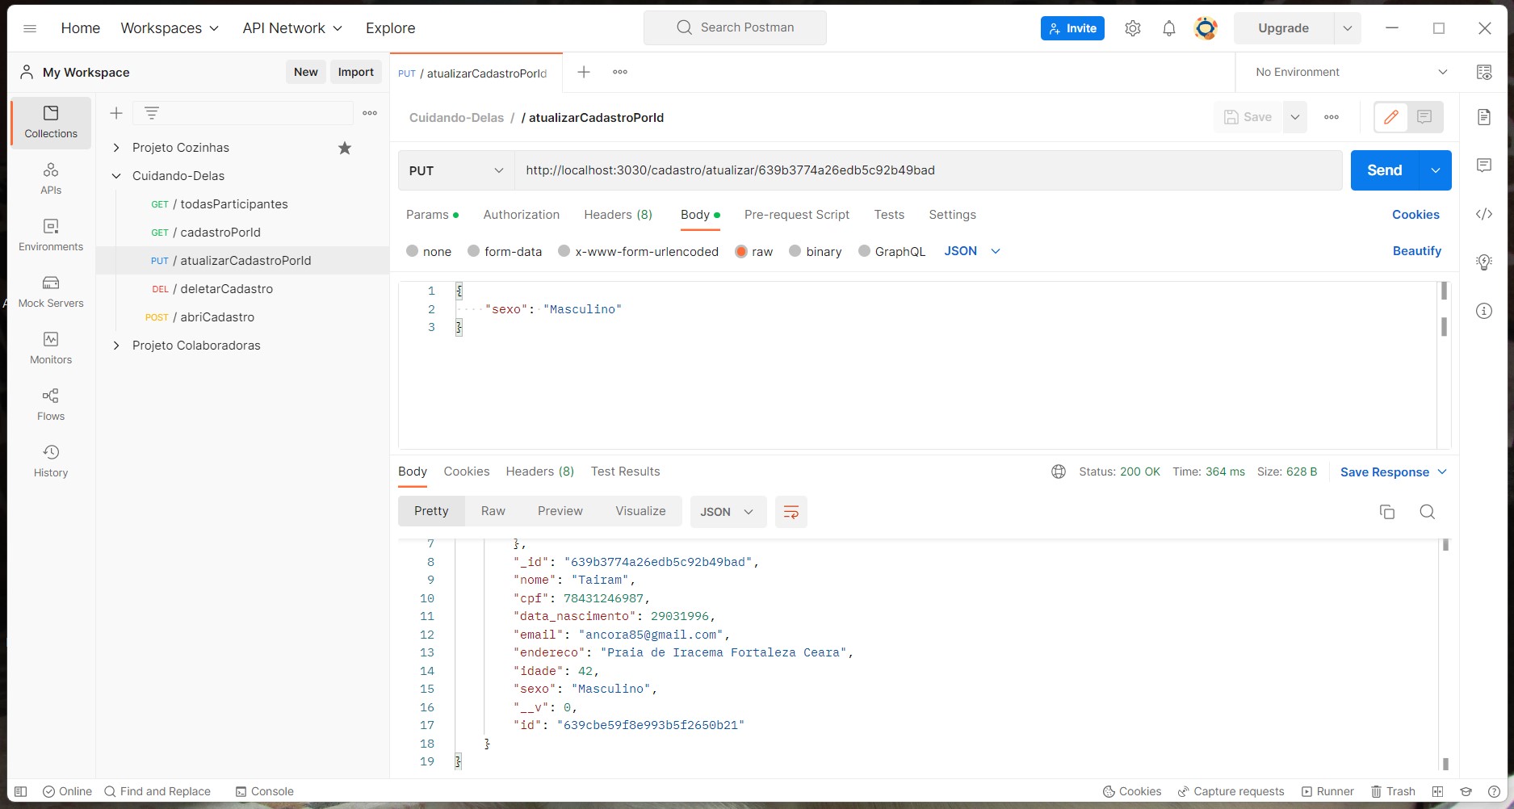Image resolution: width=1514 pixels, height=809 pixels.
Task: Open the Flows panel
Action: click(x=50, y=404)
